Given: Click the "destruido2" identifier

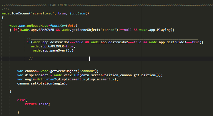Looking at the screenshot, I should pyautogui.click(x=118, y=42).
